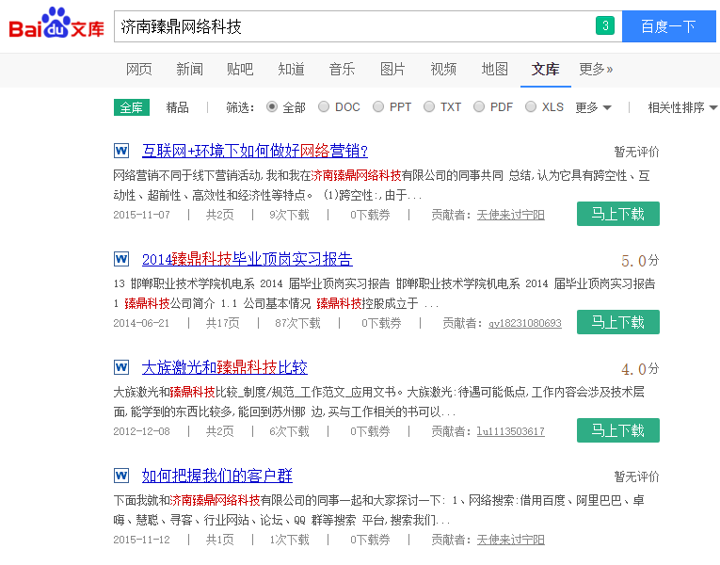Click the 5.0分 rating score

(x=640, y=261)
